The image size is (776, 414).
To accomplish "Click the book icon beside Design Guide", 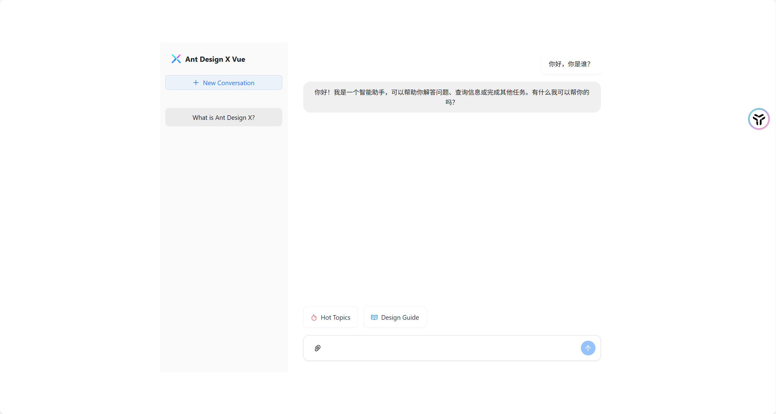I will coord(374,318).
